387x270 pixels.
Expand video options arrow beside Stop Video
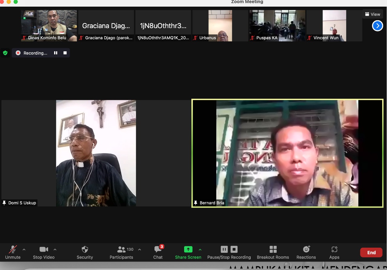(x=55, y=249)
